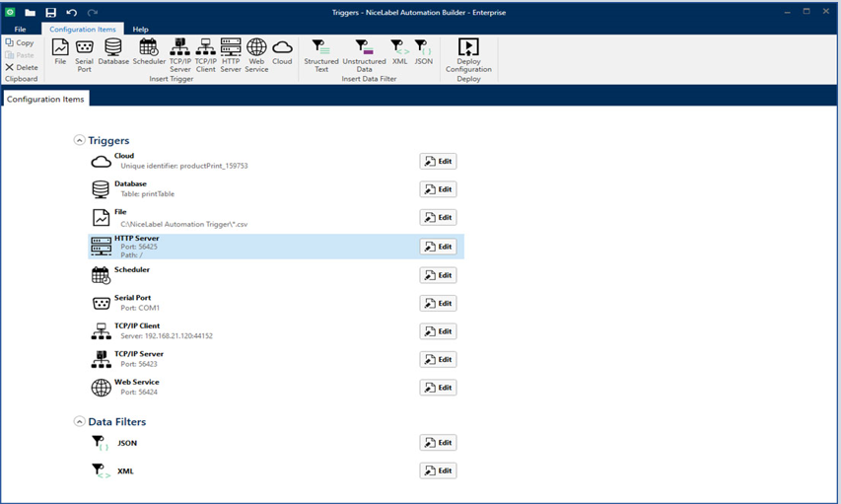Edit the XML data filter
The width and height of the screenshot is (841, 504).
(438, 470)
